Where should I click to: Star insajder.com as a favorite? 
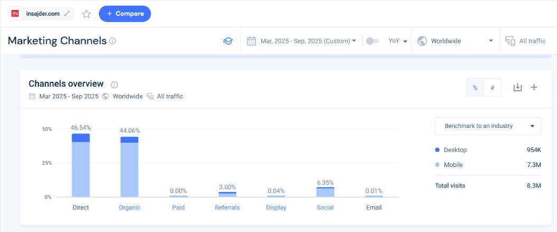pos(86,14)
